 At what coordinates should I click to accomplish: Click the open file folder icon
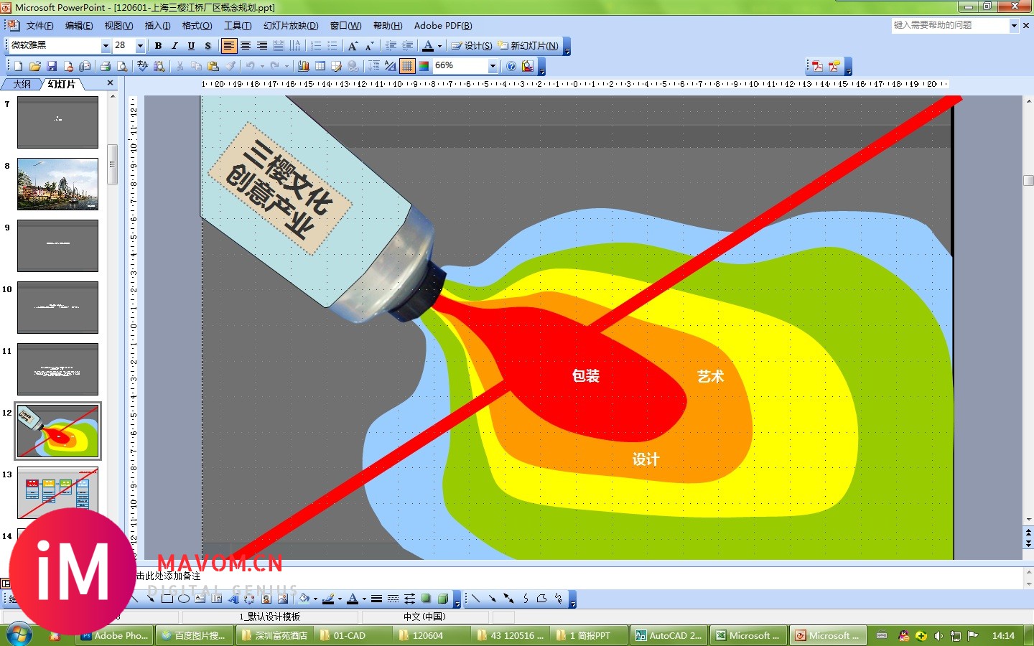tap(34, 66)
